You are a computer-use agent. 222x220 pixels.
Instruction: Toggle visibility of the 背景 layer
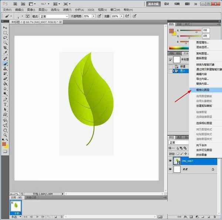(x=171, y=169)
